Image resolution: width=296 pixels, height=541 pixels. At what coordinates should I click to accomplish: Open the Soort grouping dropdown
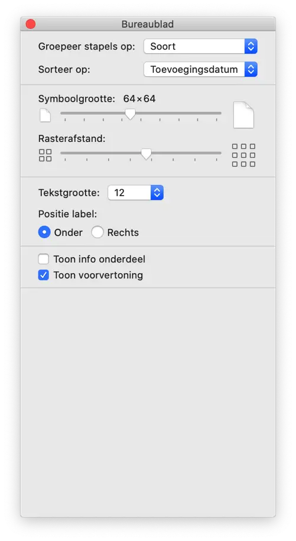(x=200, y=46)
